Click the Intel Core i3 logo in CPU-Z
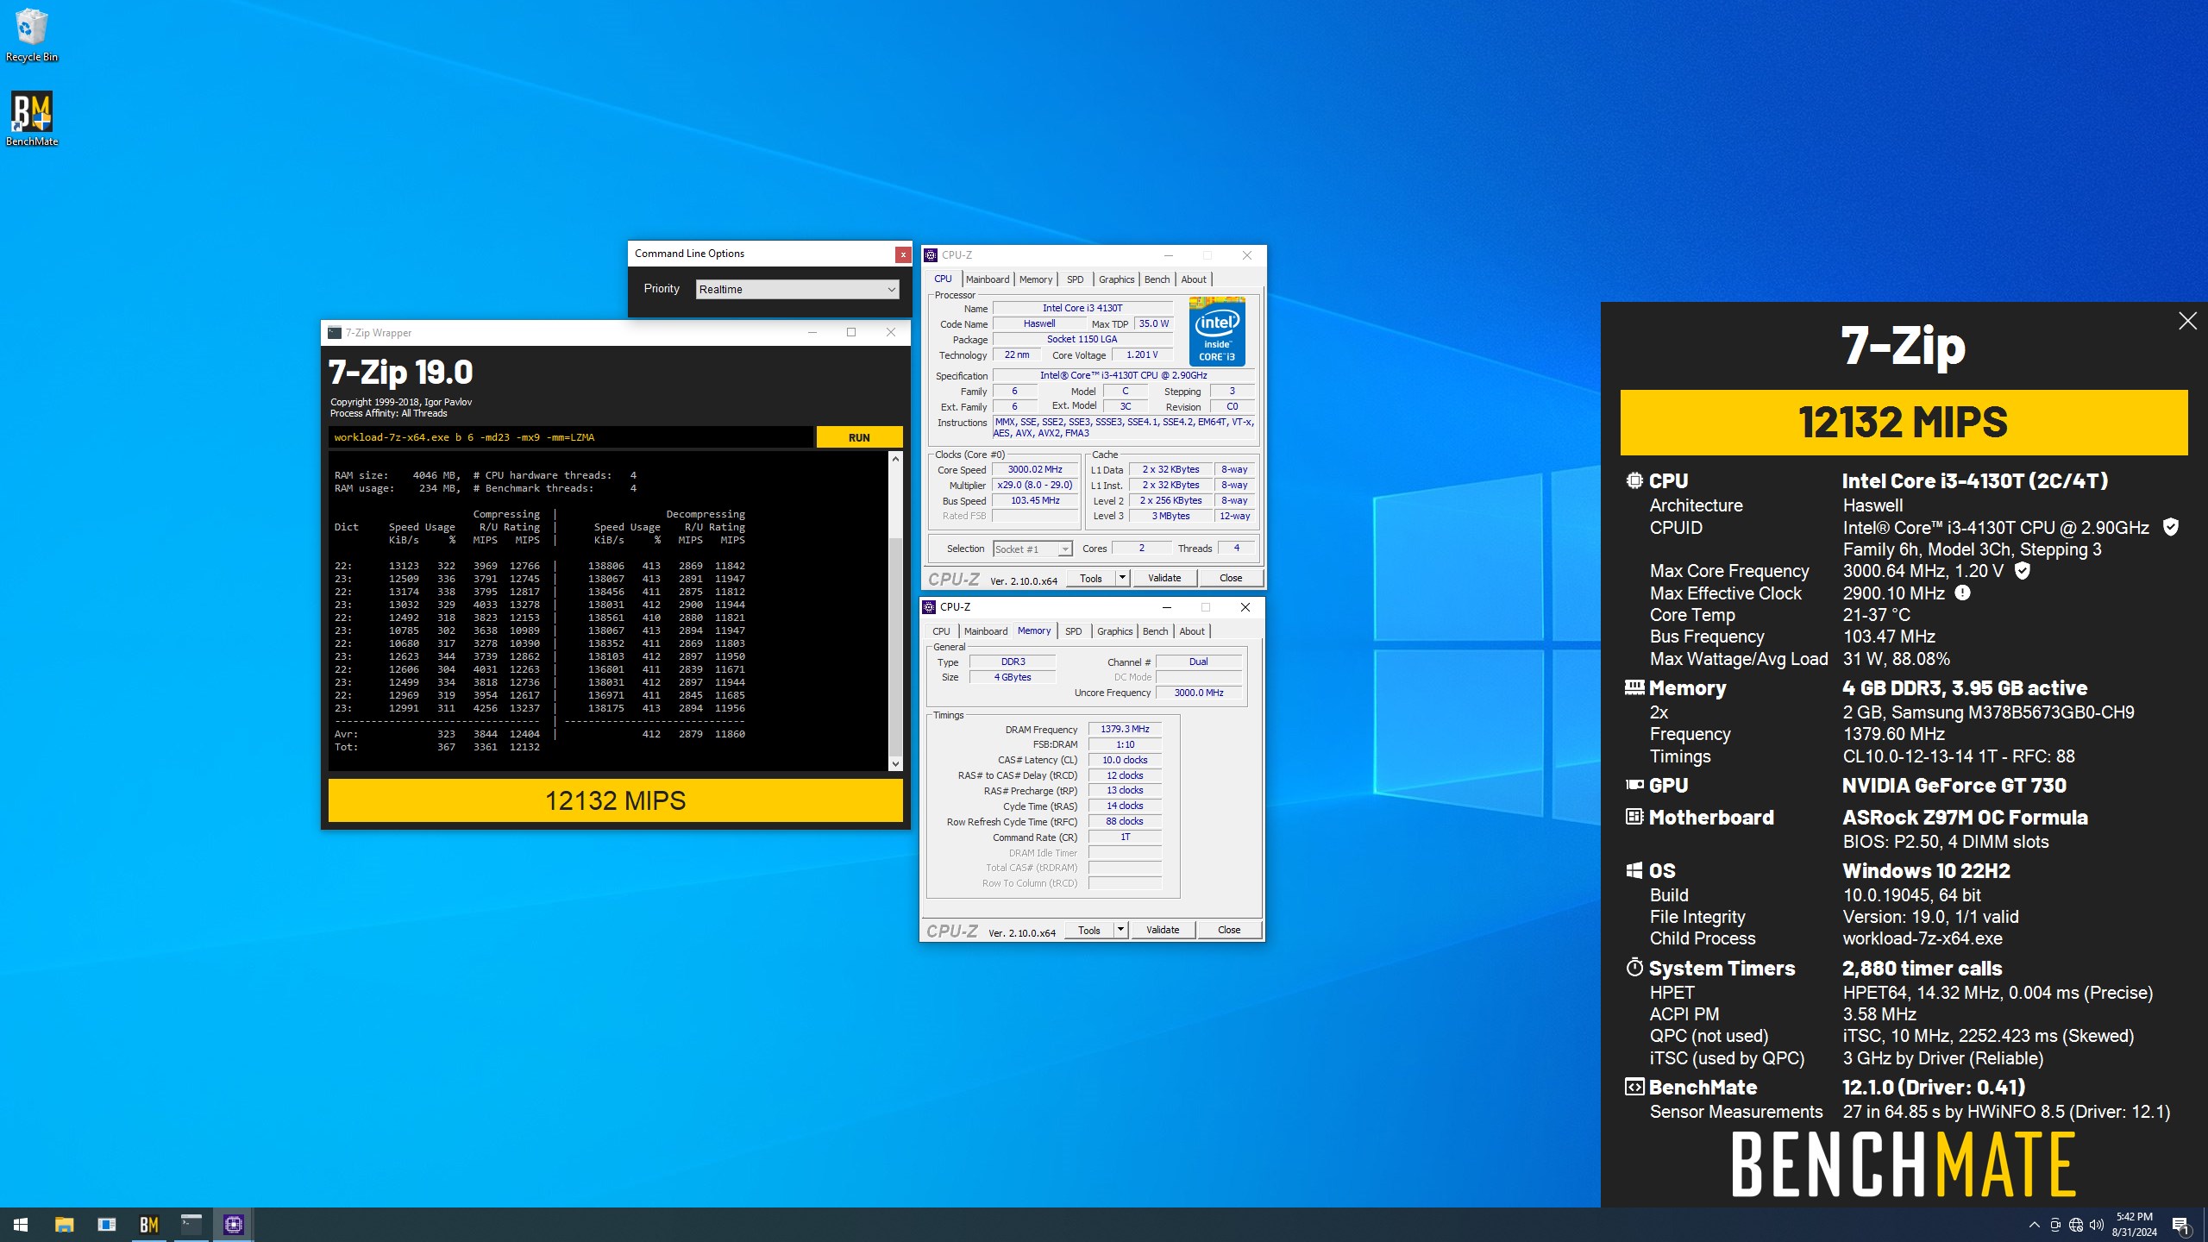Viewport: 2208px width, 1242px height. point(1217,331)
